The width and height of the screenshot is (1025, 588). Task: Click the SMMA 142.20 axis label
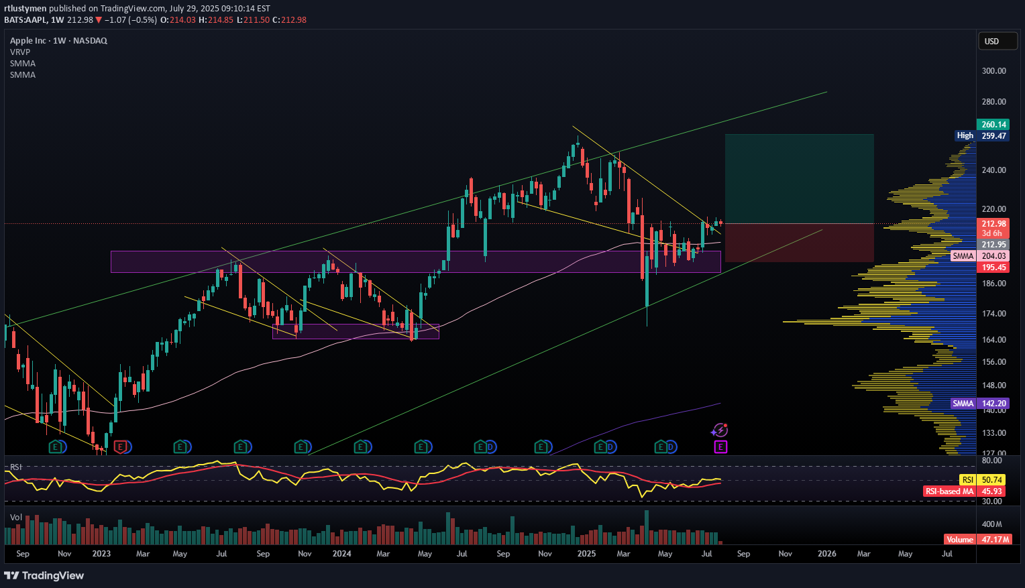979,404
